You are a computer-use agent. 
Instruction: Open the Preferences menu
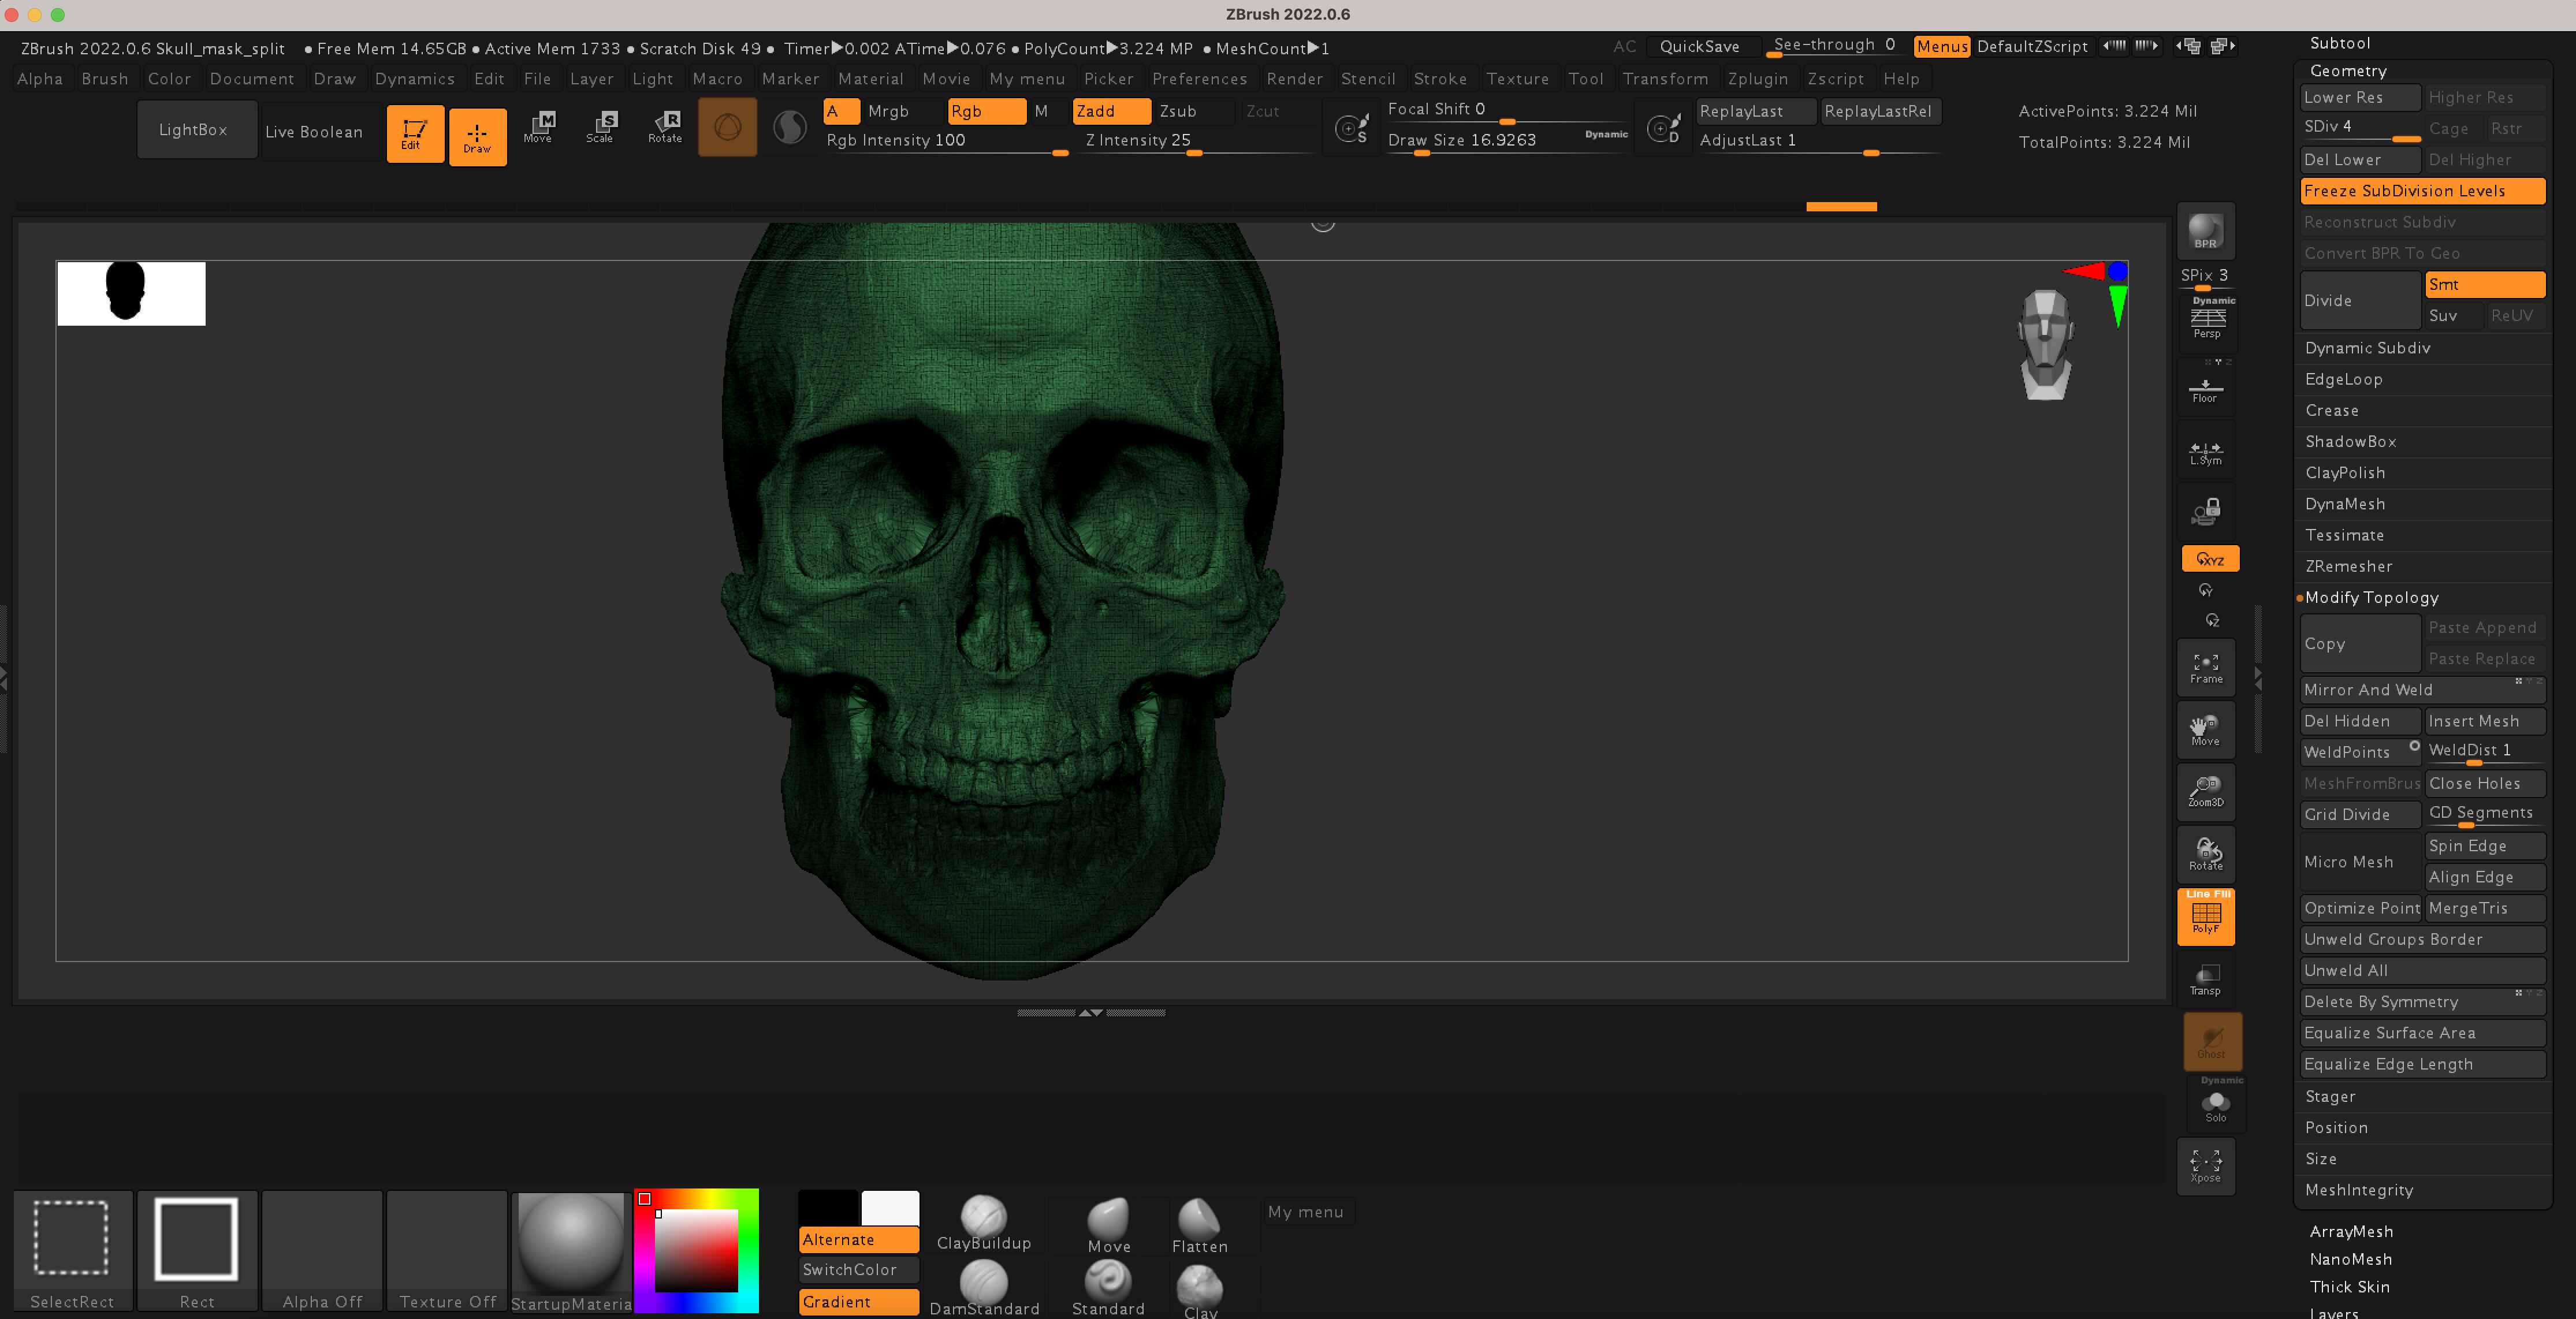[x=1199, y=78]
